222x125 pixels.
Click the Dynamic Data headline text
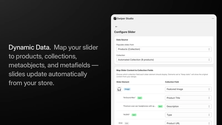pos(30,47)
